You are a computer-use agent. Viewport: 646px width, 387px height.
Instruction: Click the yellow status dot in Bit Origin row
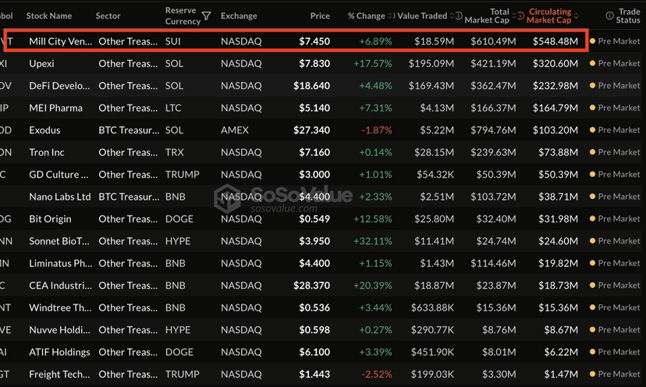(x=592, y=218)
